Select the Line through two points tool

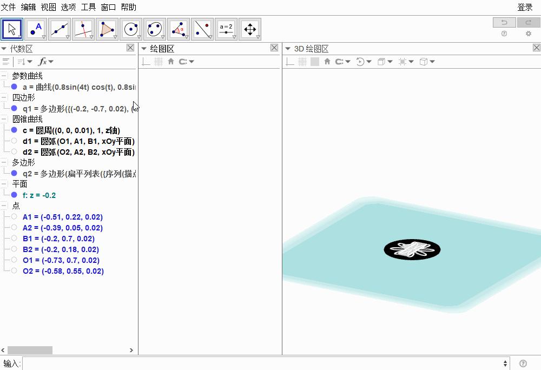pyautogui.click(x=59, y=29)
